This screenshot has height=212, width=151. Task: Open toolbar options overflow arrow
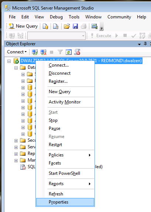102,26
